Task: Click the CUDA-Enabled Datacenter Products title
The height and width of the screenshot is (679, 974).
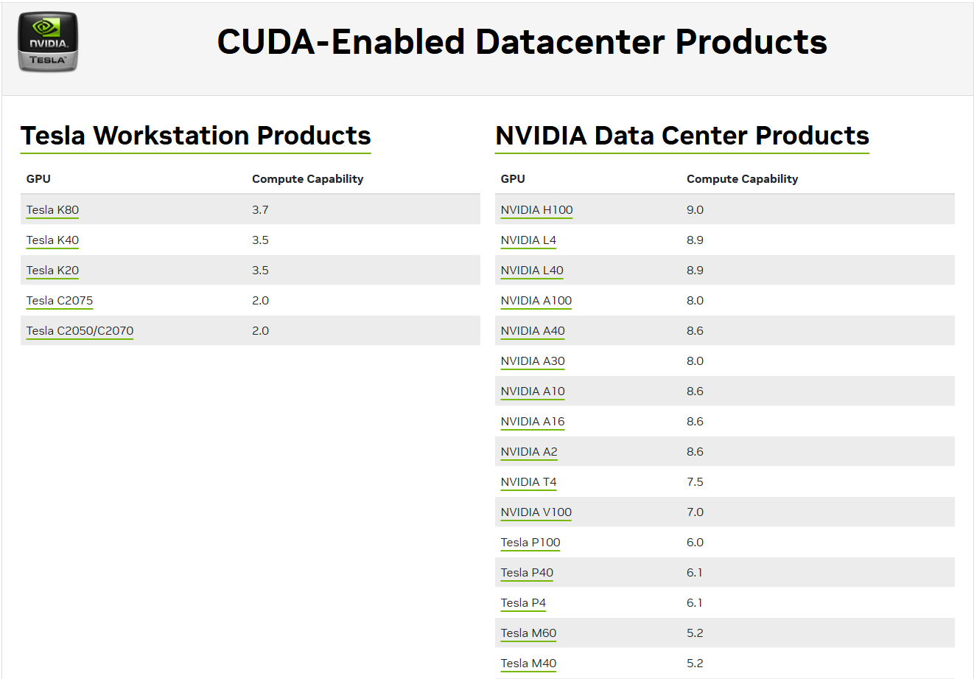Action: click(522, 42)
